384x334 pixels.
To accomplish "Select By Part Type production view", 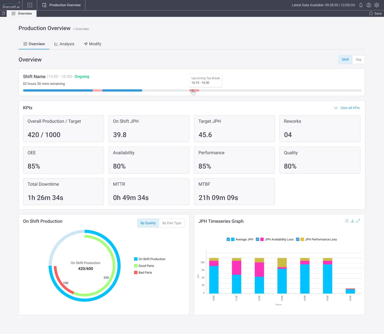I will pos(172,223).
